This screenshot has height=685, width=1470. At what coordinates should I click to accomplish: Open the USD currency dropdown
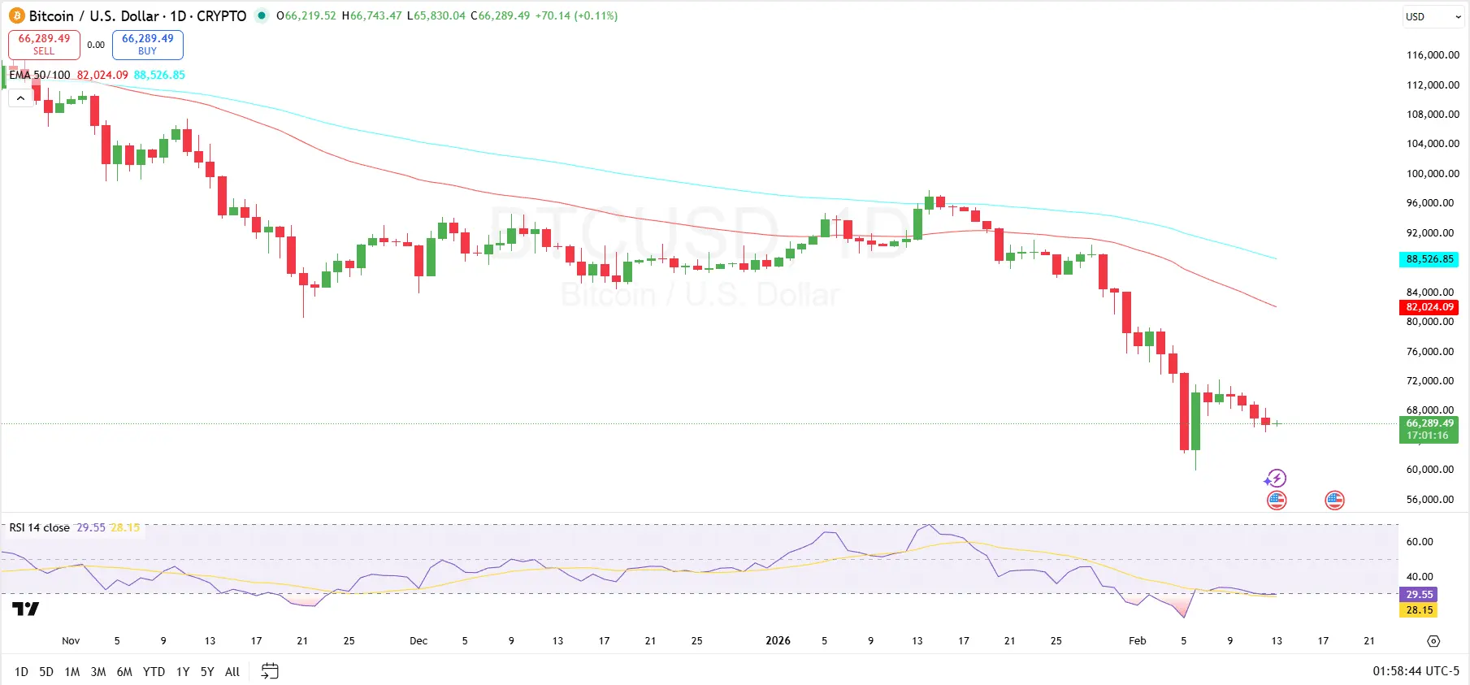point(1433,17)
